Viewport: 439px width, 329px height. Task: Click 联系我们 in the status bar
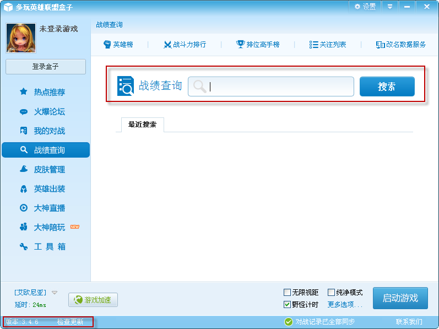coord(409,322)
